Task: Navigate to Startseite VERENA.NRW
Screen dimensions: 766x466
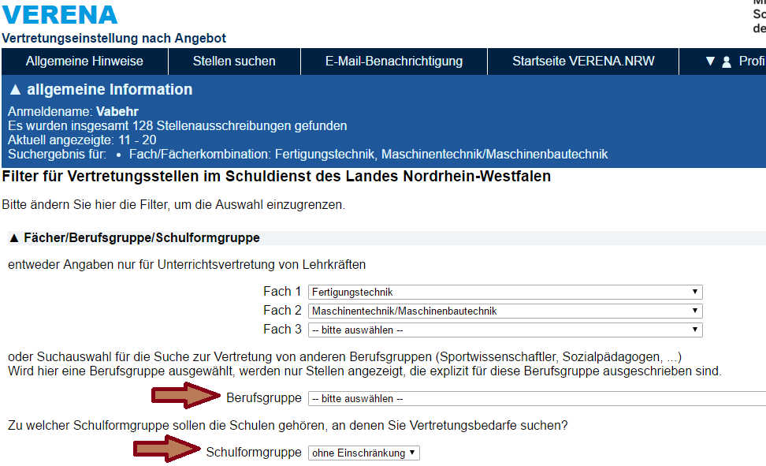Action: tap(583, 62)
